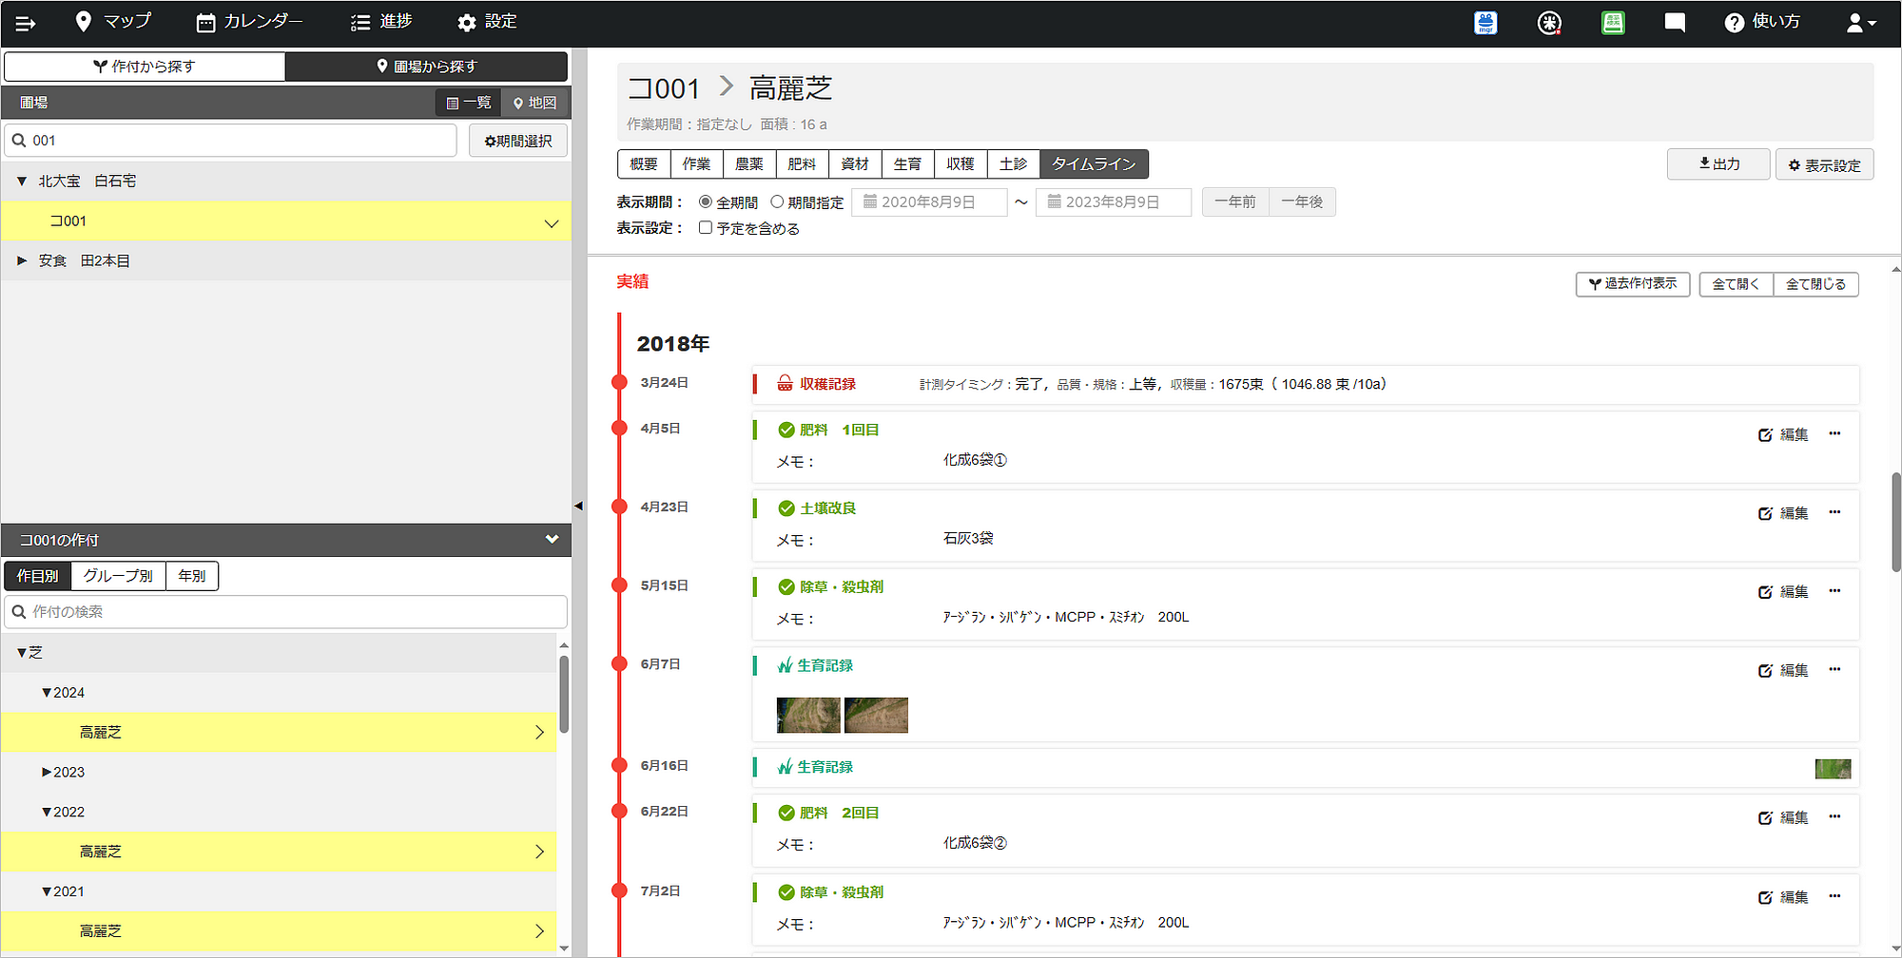This screenshot has height=958, width=1902.
Task: Collapse the 2022 year node
Action: point(47,813)
